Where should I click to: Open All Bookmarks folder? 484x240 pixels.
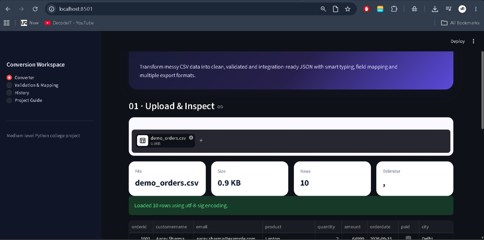[x=460, y=23]
